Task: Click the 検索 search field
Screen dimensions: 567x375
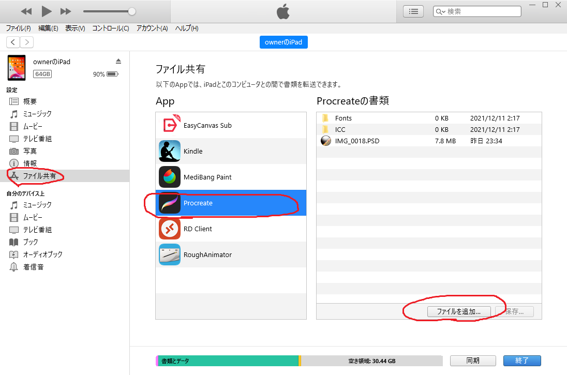Action: (x=477, y=11)
